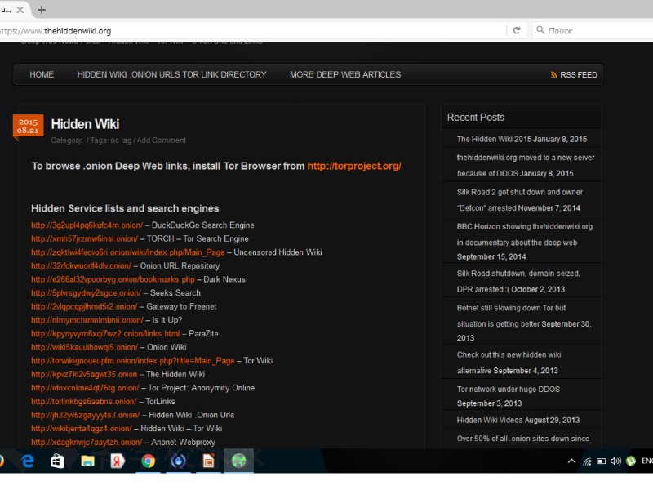Viewport: 653px width, 490px height.
Task: Switch to Google Chrome in the taskbar
Action: 148,461
